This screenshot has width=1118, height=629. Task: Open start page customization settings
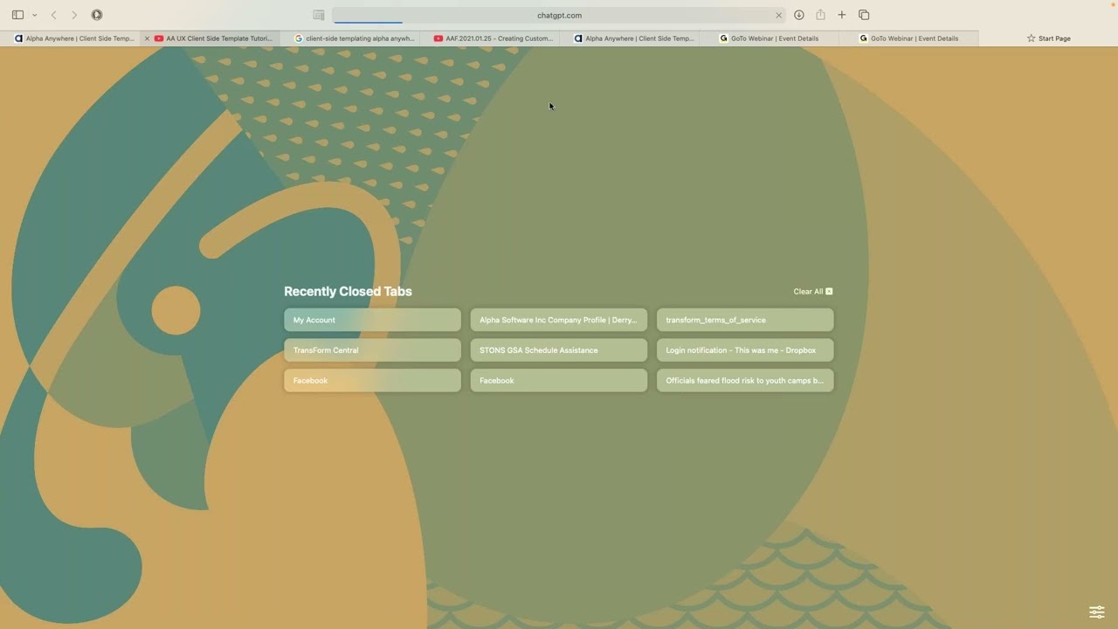tap(1097, 612)
